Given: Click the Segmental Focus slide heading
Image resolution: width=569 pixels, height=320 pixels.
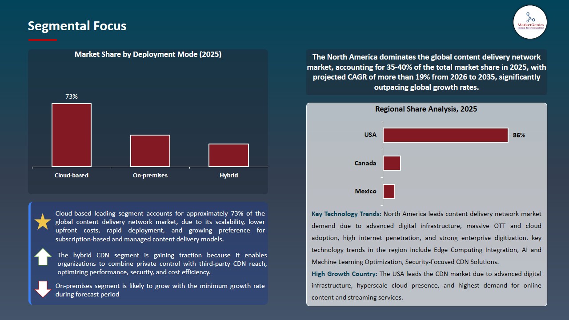Looking at the screenshot, I should 77,26.
